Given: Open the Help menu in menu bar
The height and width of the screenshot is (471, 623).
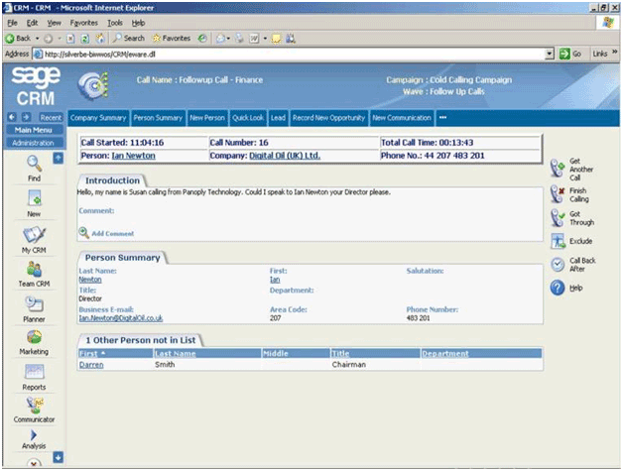Looking at the screenshot, I should [x=138, y=23].
